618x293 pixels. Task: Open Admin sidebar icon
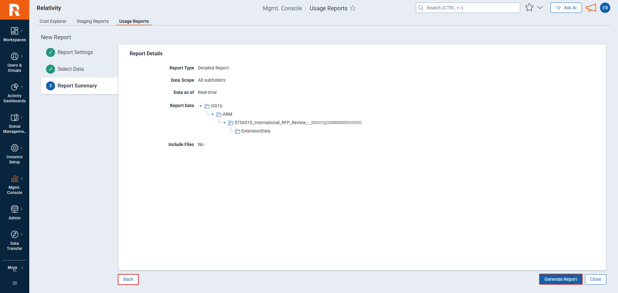(14, 209)
